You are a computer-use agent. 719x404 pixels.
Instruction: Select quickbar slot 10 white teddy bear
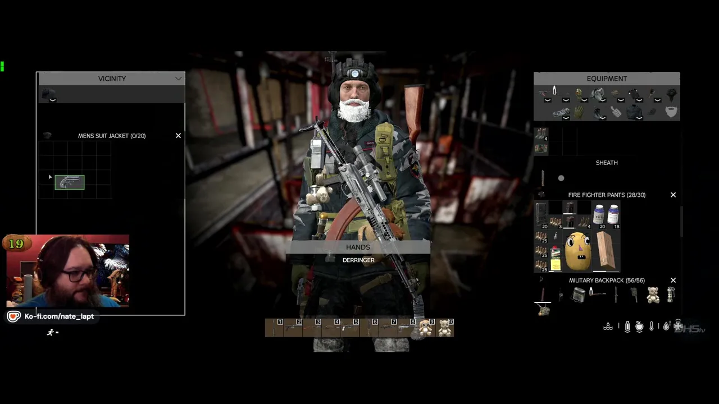tap(445, 328)
